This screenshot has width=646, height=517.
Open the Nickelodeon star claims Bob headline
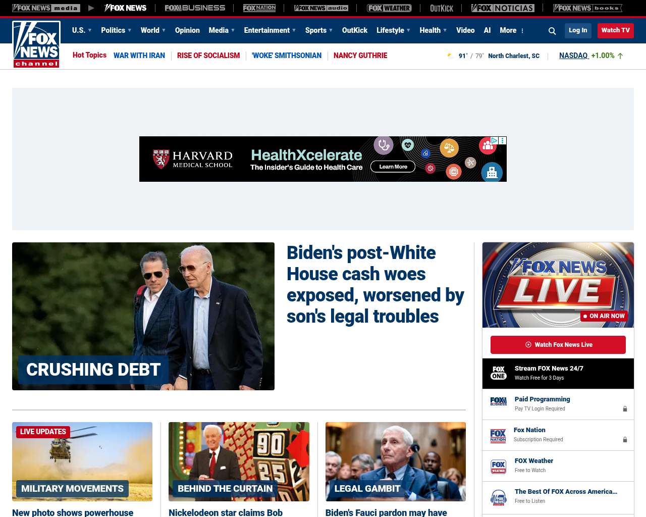[x=226, y=512]
